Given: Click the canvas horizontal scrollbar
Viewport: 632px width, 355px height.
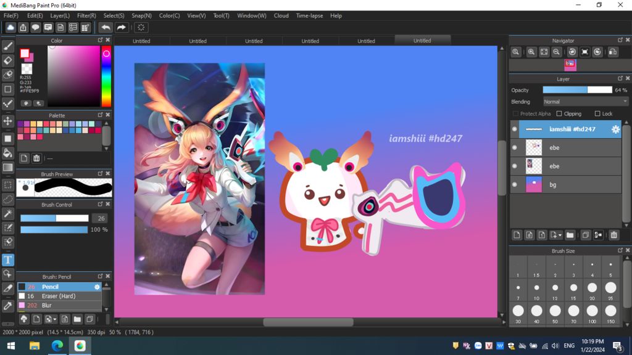Looking at the screenshot, I should tap(309, 322).
